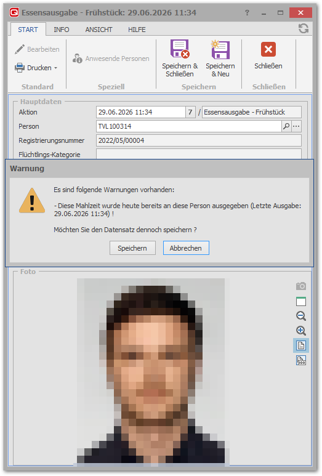The height and width of the screenshot is (476, 322).
Task: Open the START ribbon tab
Action: click(28, 30)
